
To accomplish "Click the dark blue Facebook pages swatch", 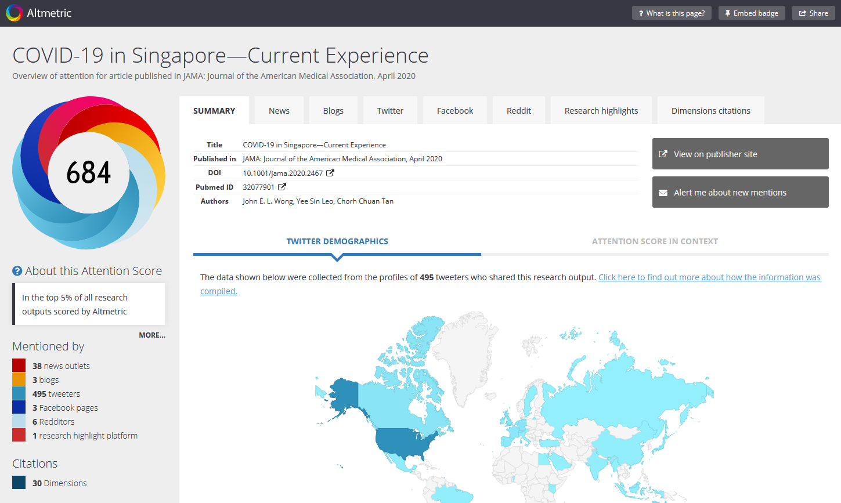I will pos(19,407).
